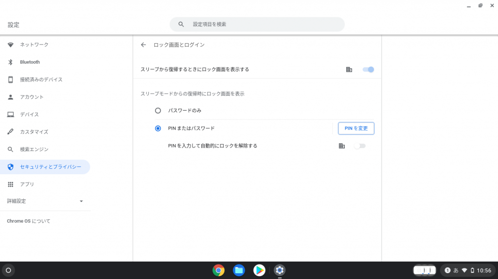This screenshot has width=498, height=279.
Task: Click managed-policy icon next to PIN auto-unlock
Action: pyautogui.click(x=342, y=146)
